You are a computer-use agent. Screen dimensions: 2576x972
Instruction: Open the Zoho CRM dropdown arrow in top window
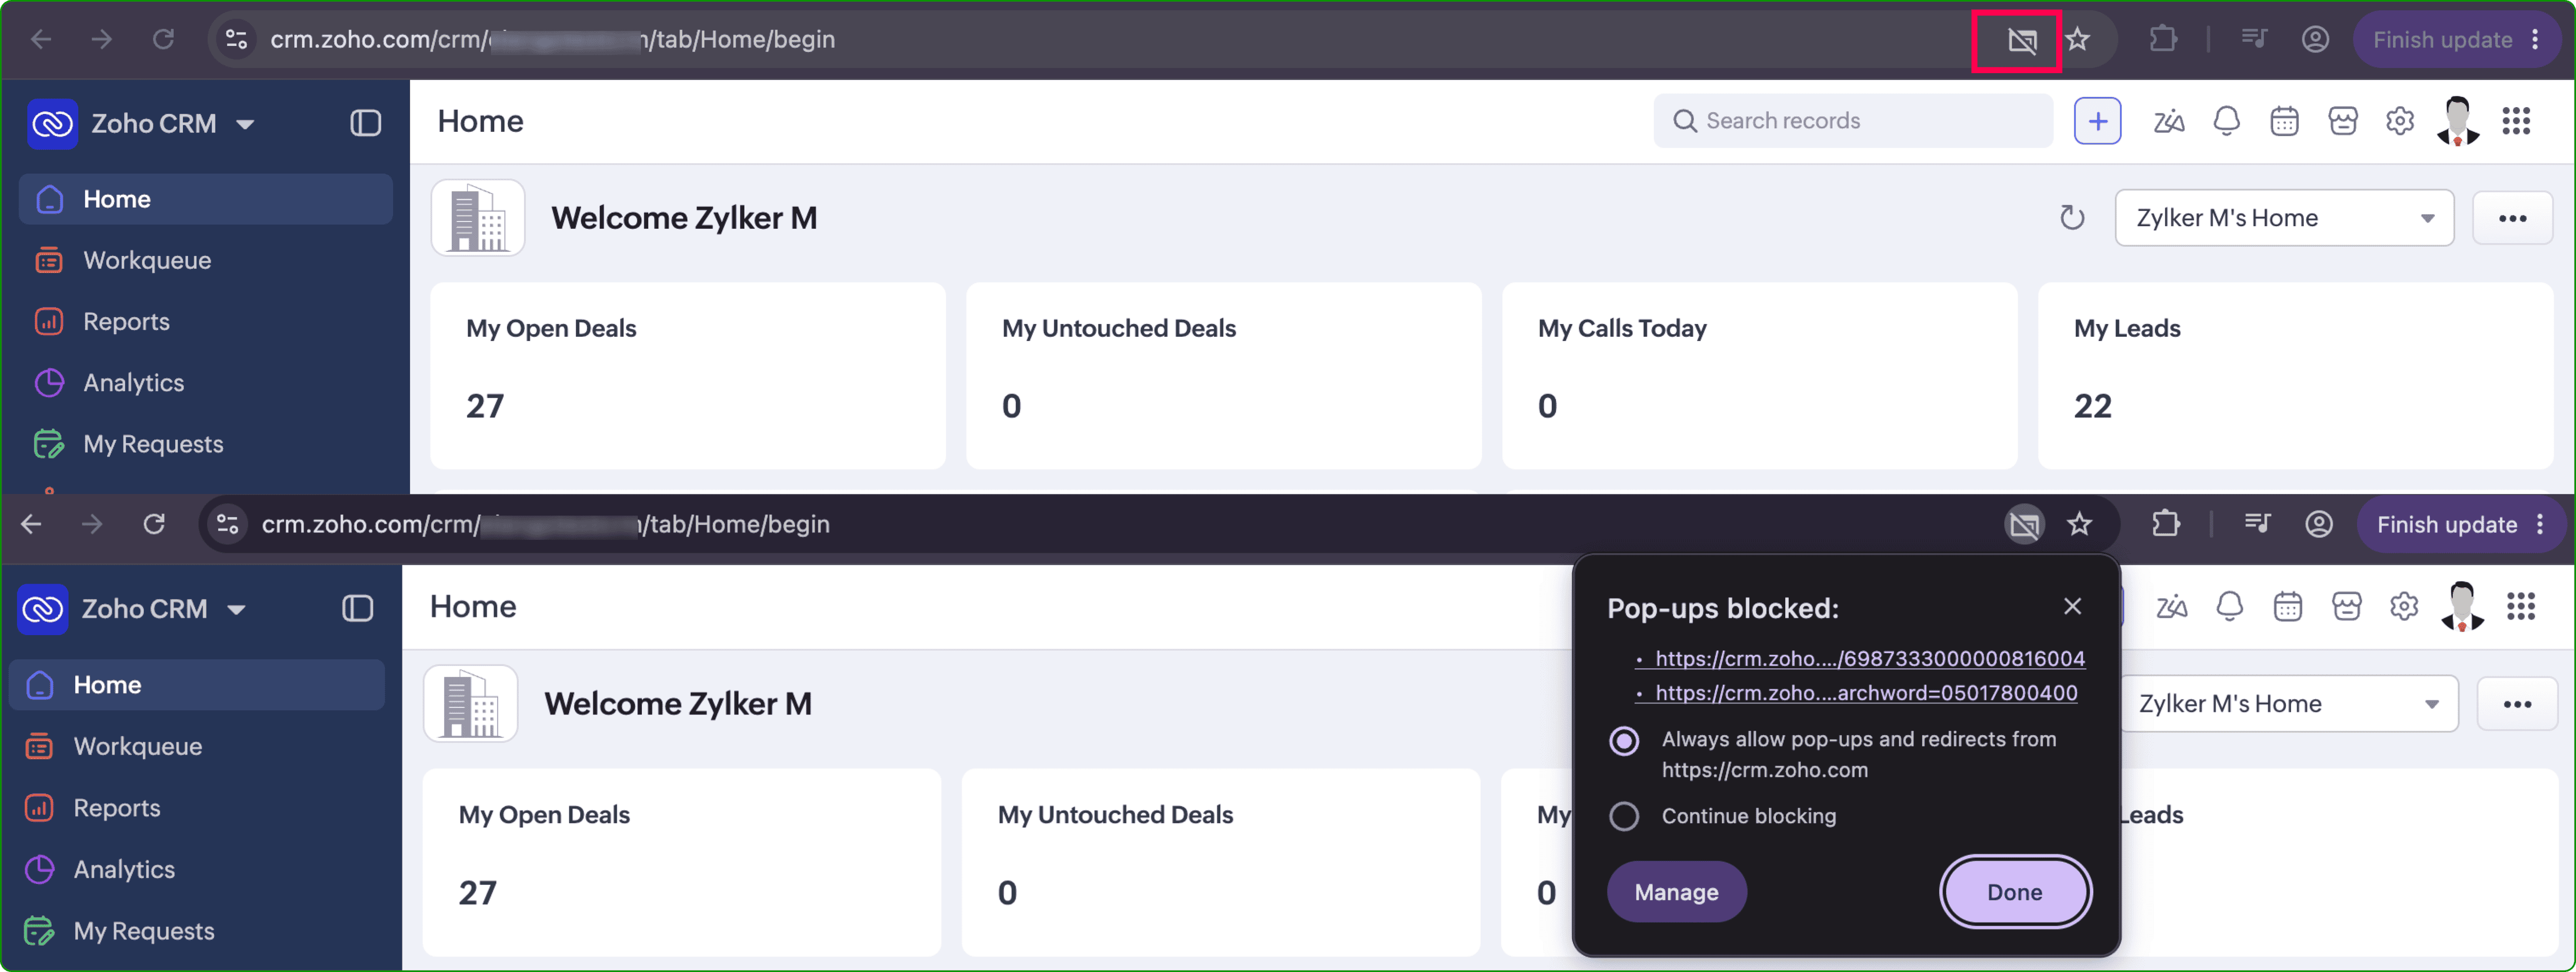coord(245,125)
